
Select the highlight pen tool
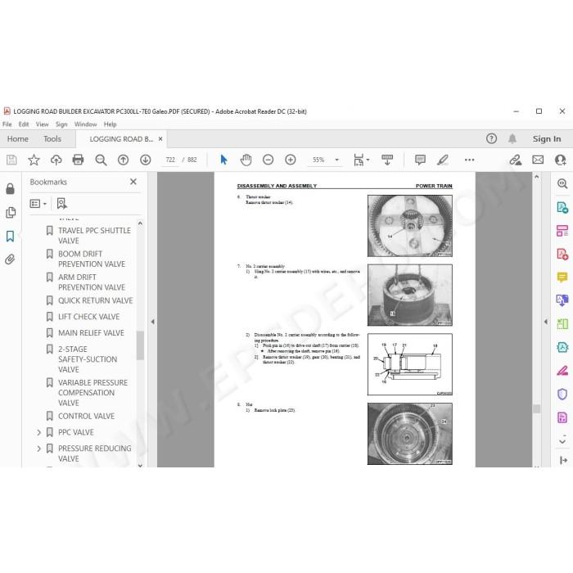(x=443, y=160)
